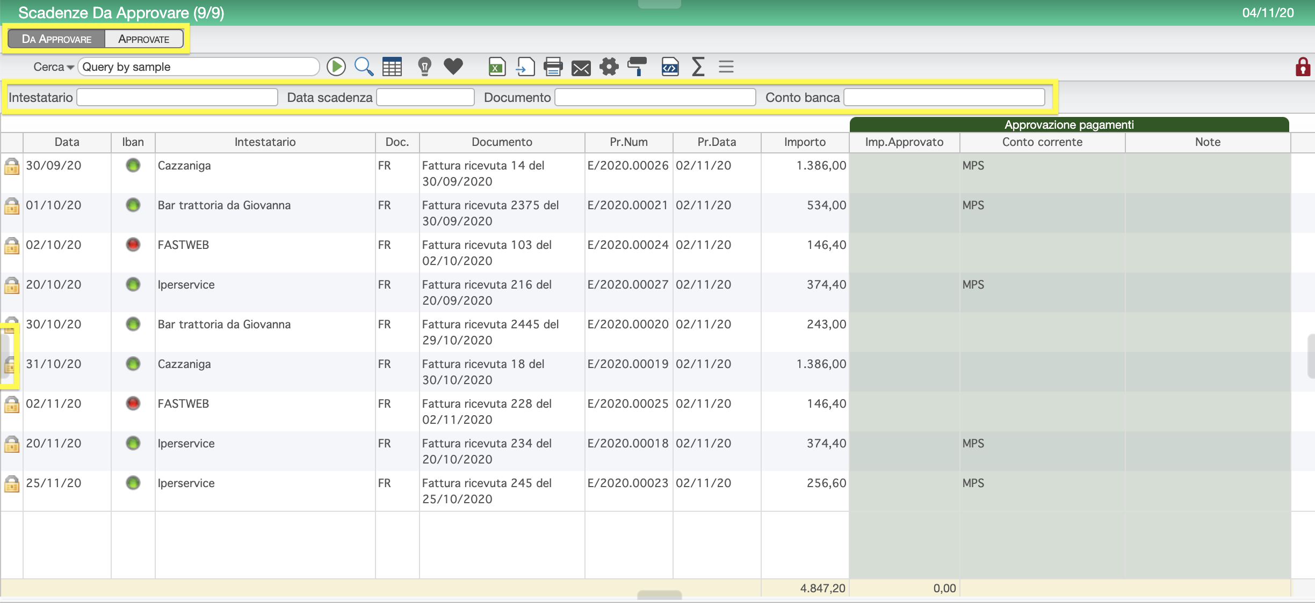Click Fattura ricevuta 2445 del 29/10/2020
The height and width of the screenshot is (603, 1315).
(490, 332)
